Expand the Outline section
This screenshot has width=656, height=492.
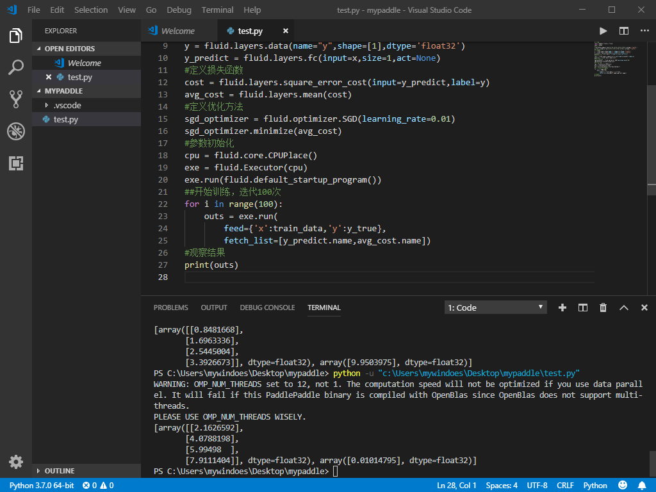(x=86, y=471)
